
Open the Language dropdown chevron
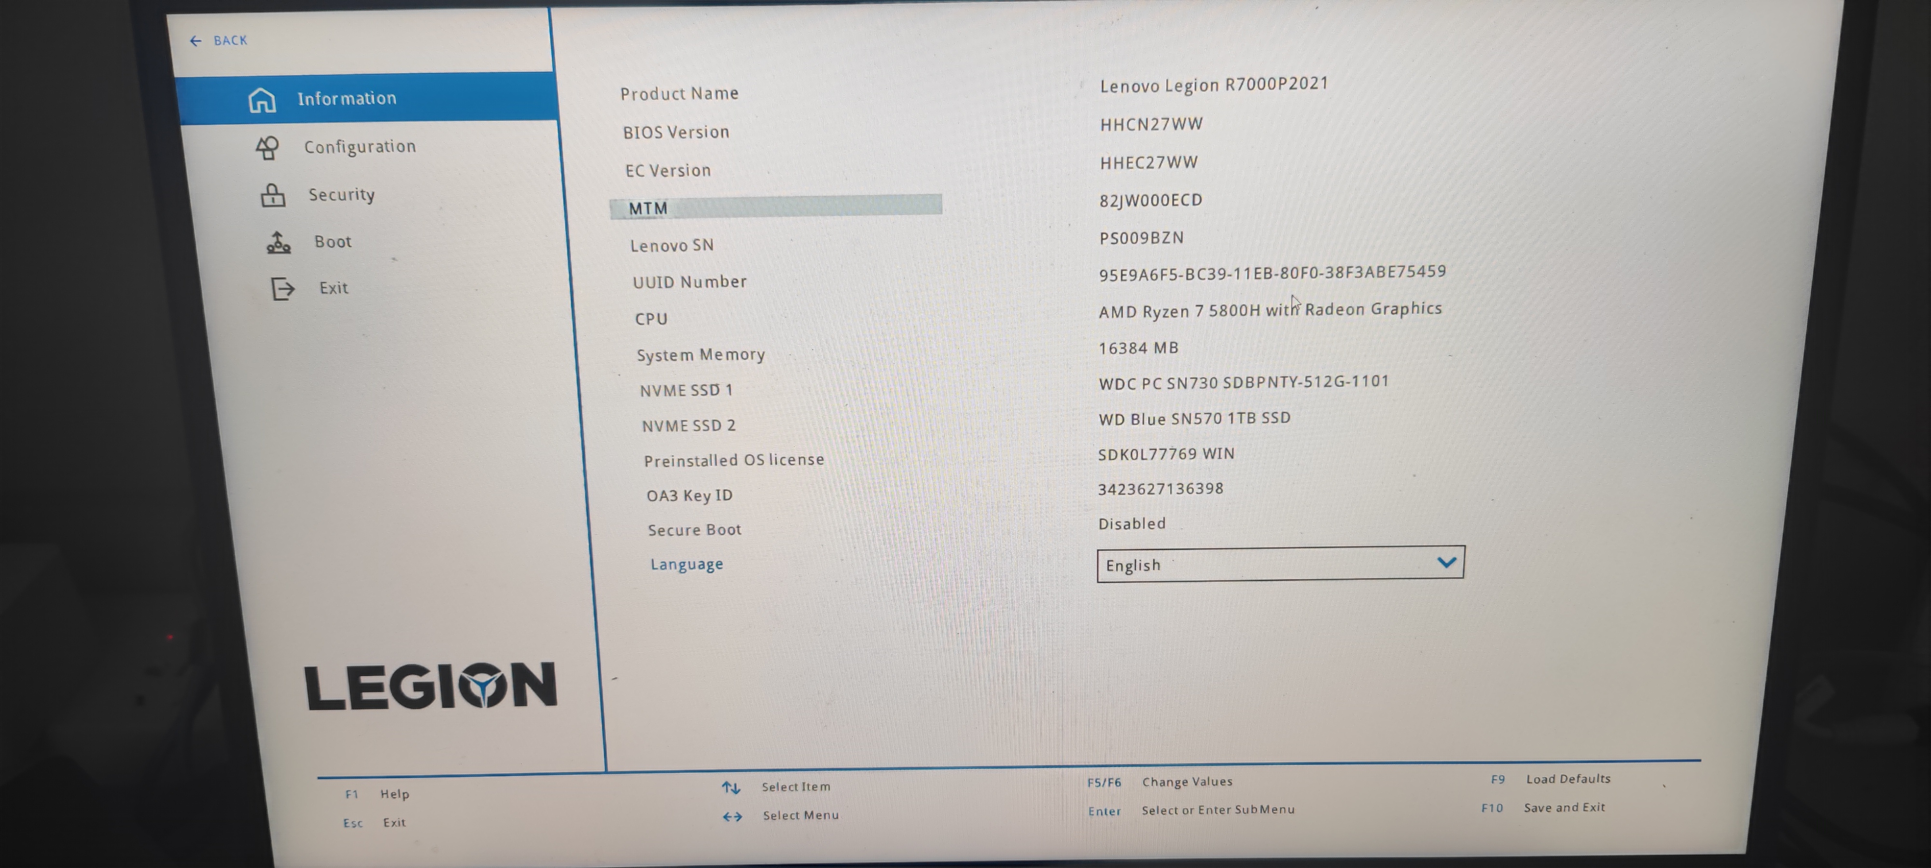point(1446,562)
